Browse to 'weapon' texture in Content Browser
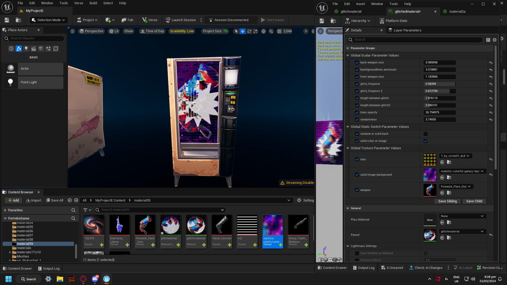The width and height of the screenshot is (507, 285). pyautogui.click(x=449, y=193)
